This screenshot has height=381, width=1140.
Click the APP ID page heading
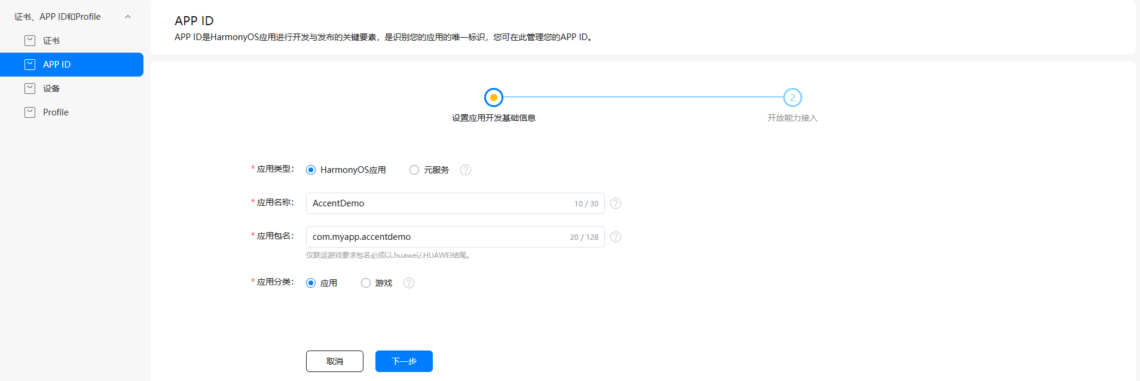pos(194,21)
